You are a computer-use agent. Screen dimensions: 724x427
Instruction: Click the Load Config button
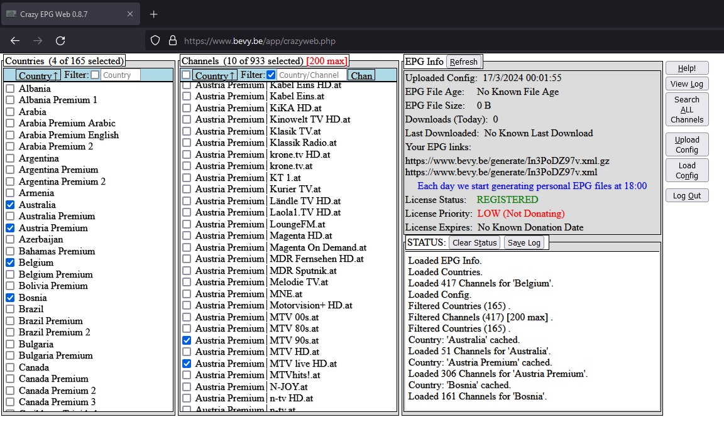coord(686,171)
